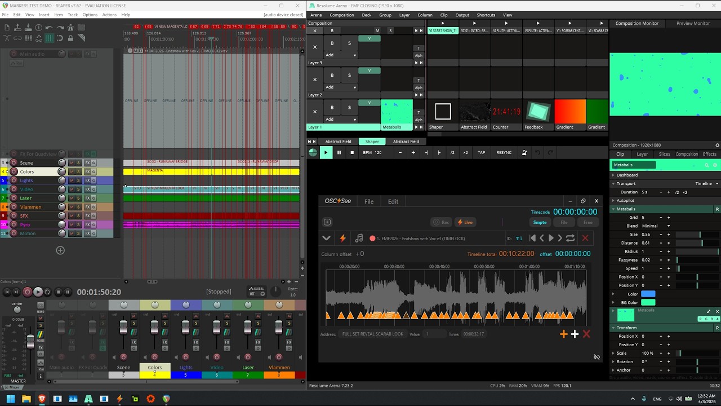The image size is (721, 406).
Task: Expand the Autopilot section
Action: (613, 200)
